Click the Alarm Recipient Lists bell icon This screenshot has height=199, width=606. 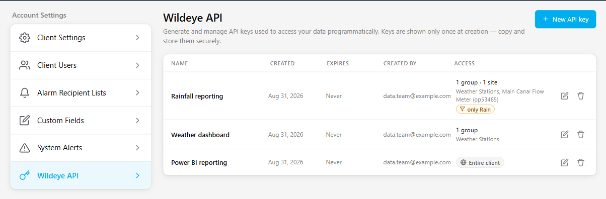click(25, 93)
